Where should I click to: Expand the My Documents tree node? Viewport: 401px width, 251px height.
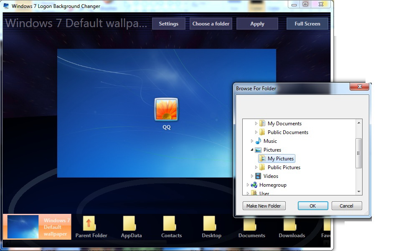[256, 124]
